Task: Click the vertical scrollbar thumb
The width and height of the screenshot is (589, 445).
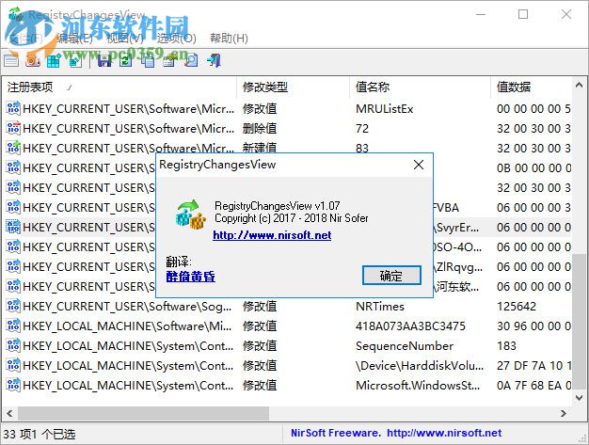Action: pyautogui.click(x=579, y=322)
